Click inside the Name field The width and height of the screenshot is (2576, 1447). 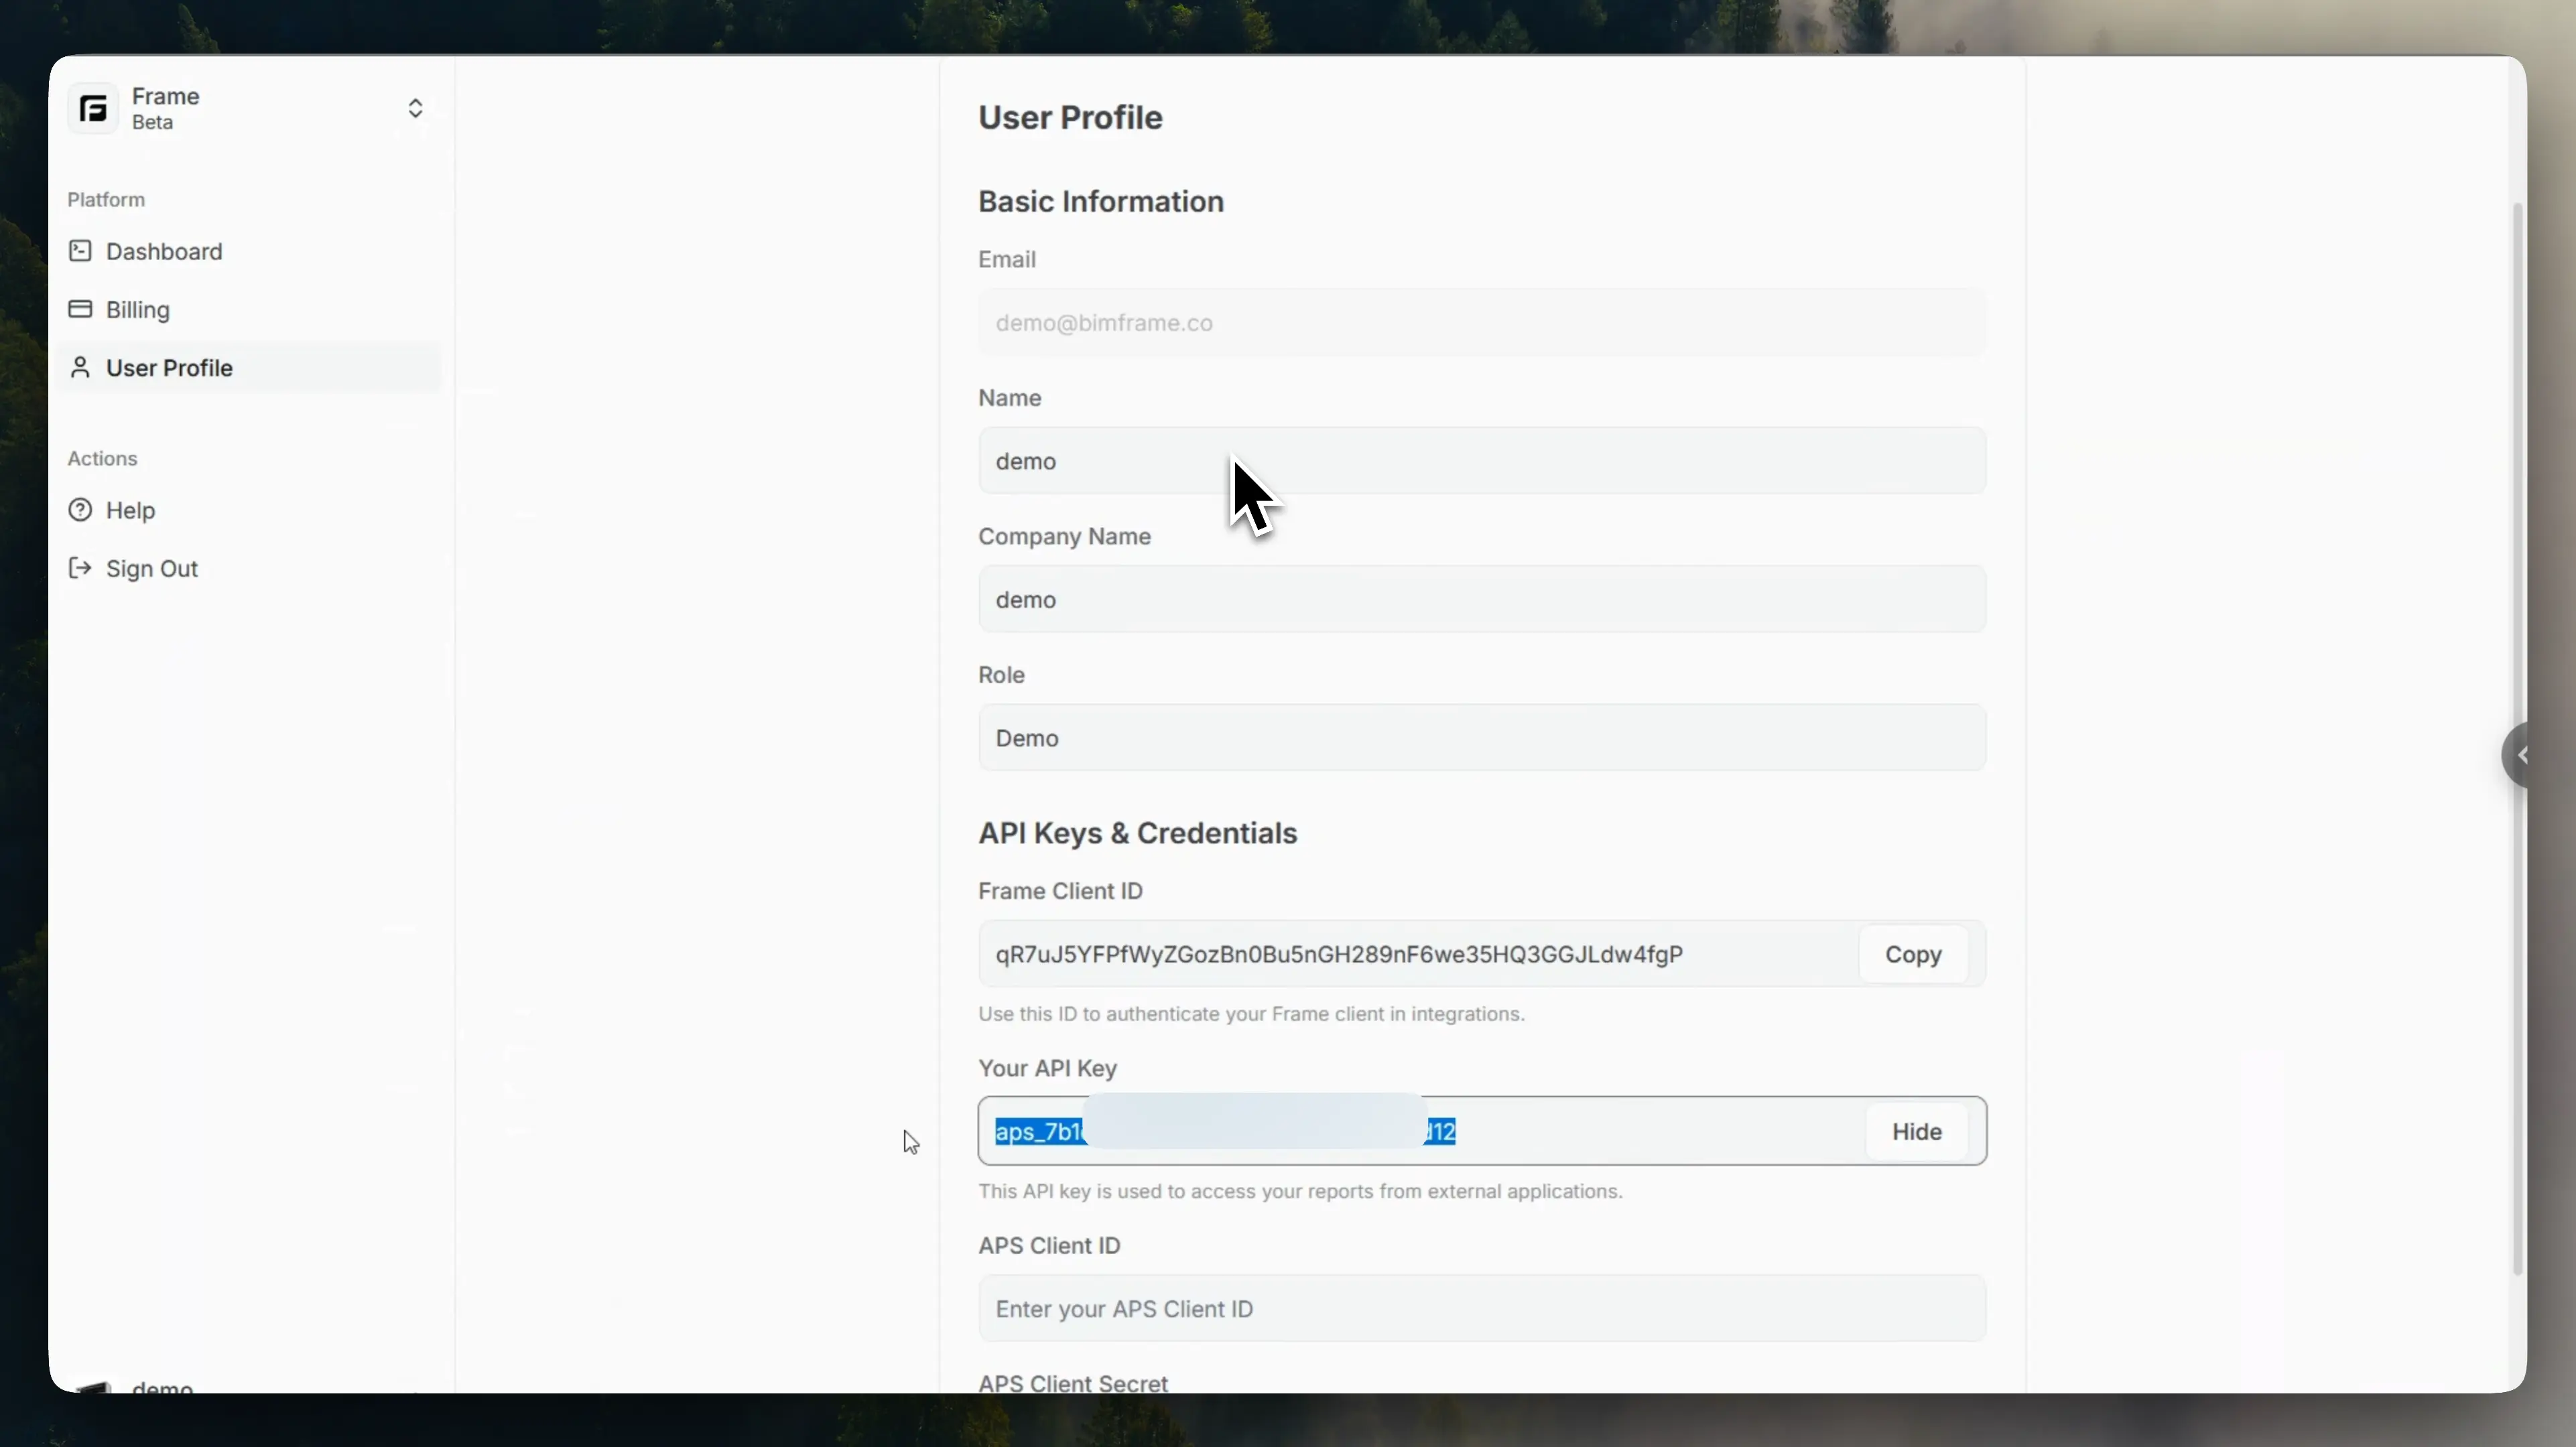pyautogui.click(x=1480, y=461)
